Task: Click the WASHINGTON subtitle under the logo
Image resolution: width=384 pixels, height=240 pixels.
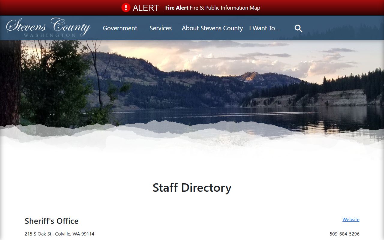Action: [x=50, y=35]
